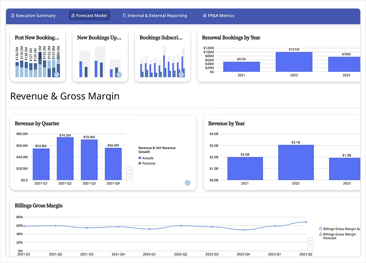Image resolution: width=366 pixels, height=263 pixels.
Task: Switch to the Forecast Model tab
Action: coord(89,16)
